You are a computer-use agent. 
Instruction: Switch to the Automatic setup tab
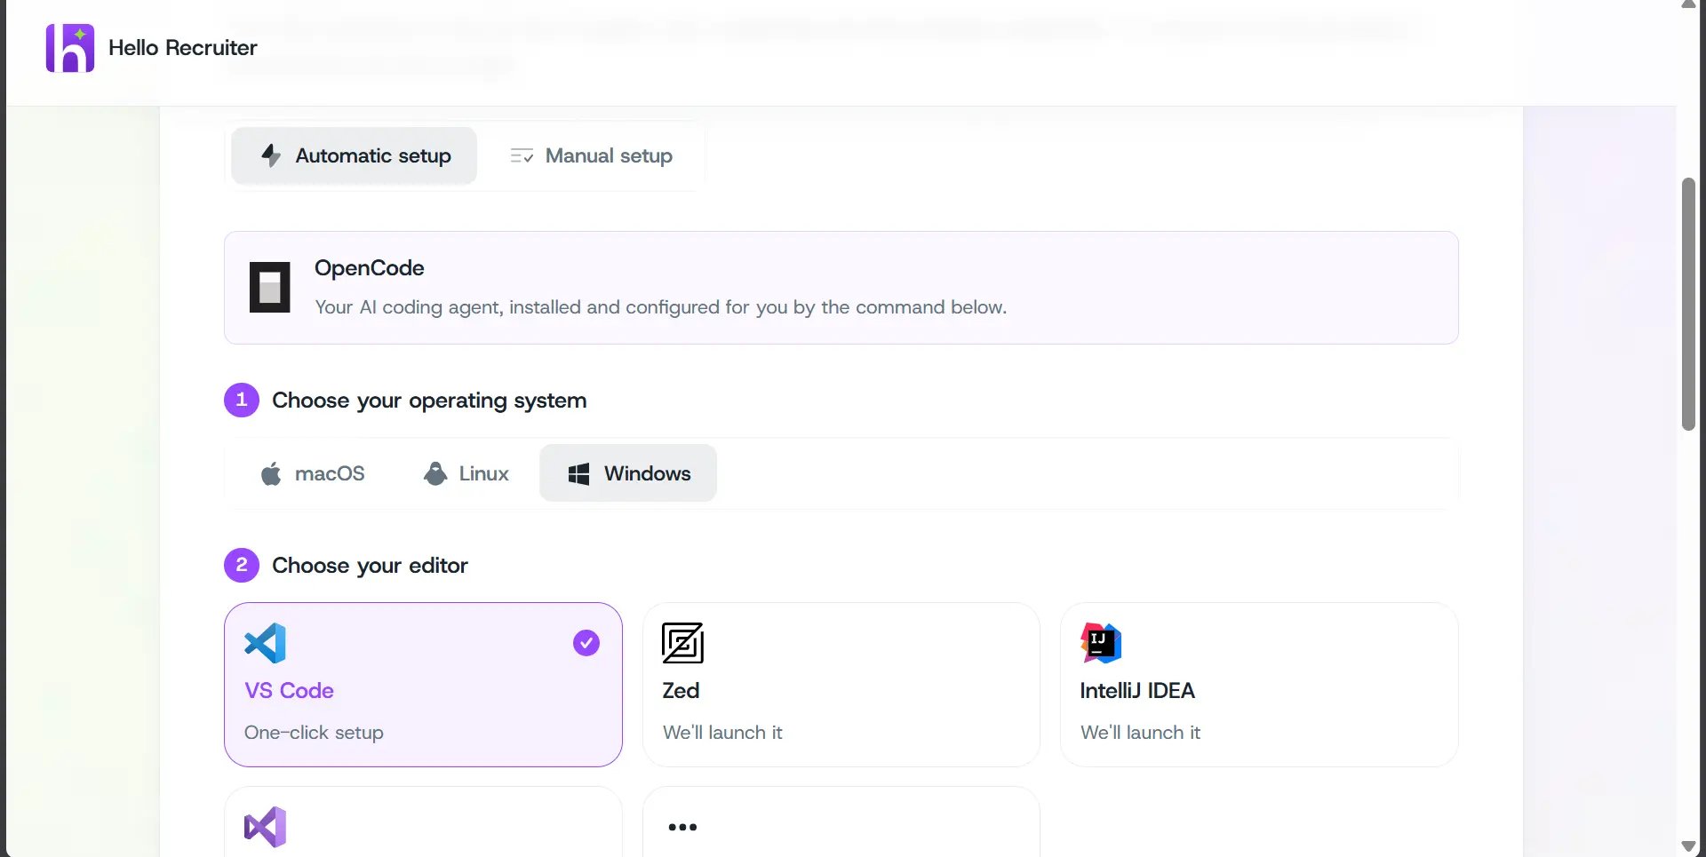pyautogui.click(x=354, y=156)
